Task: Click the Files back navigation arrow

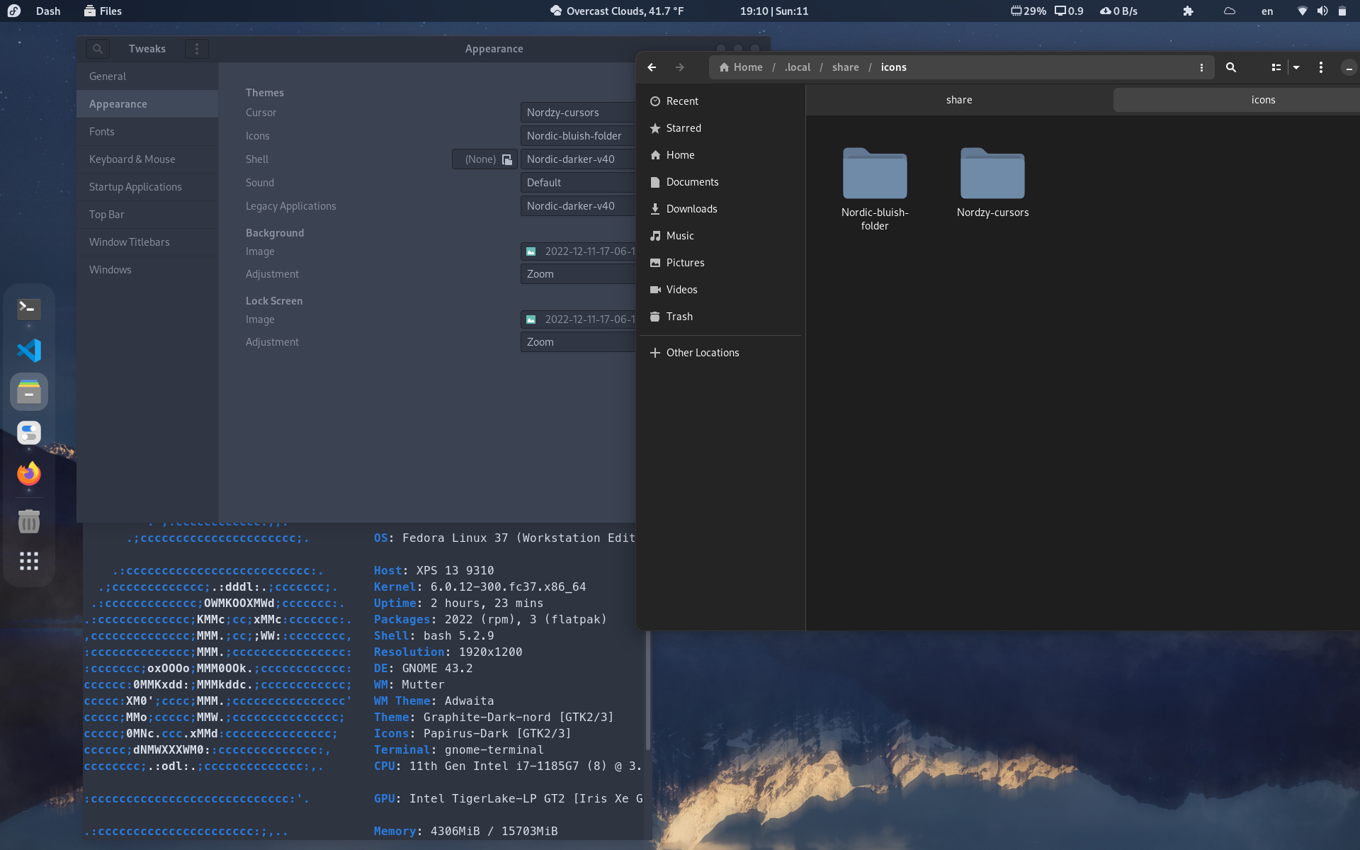Action: [652, 67]
